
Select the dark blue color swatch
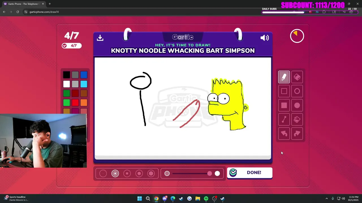tap(84, 75)
